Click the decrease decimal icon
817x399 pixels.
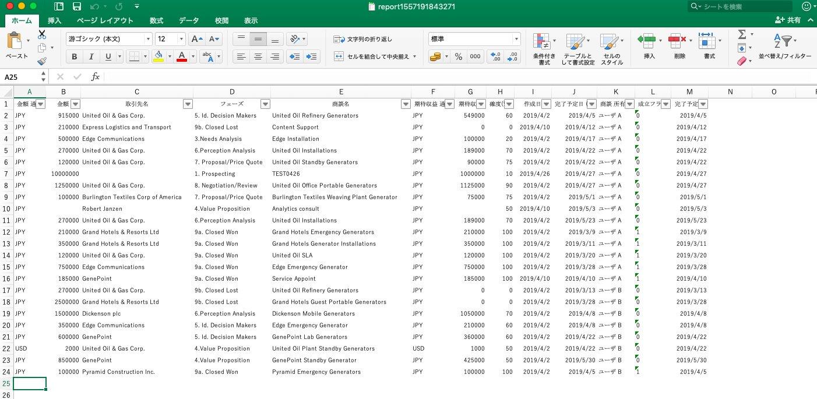[513, 57]
